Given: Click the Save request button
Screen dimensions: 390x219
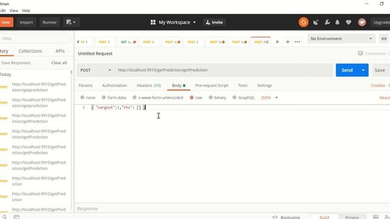Looking at the screenshot, I should (x=380, y=71).
